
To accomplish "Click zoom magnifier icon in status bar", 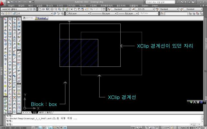I will point(150,128).
